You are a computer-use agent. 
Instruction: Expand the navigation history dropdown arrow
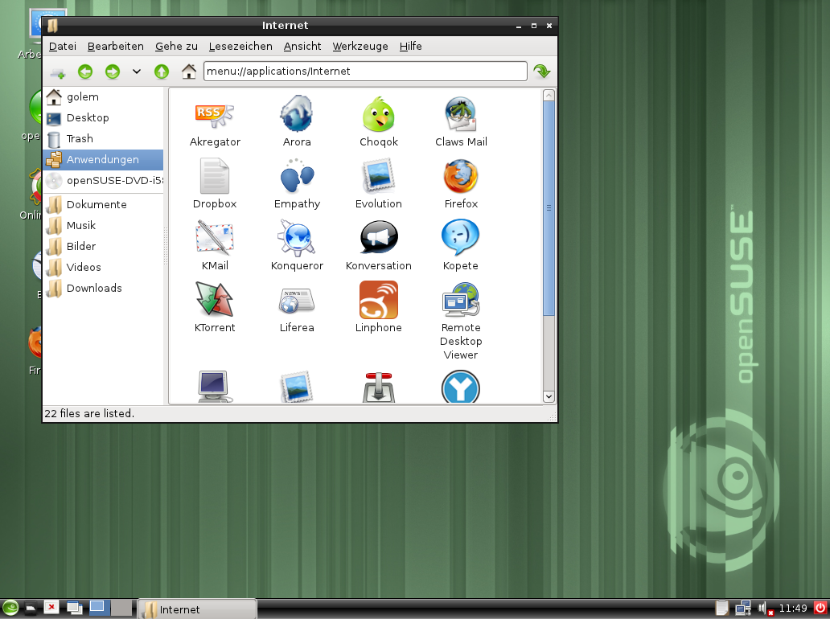point(137,72)
